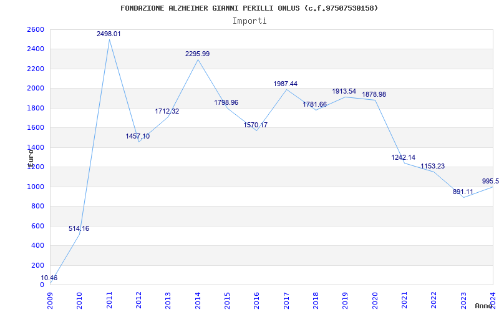Select the data label 1153.23

pos(433,166)
